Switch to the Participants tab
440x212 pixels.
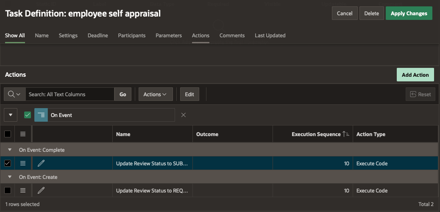point(131,36)
